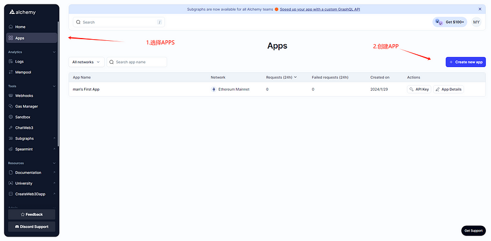This screenshot has height=241, width=491.
Task: Click the top Search field
Action: click(118, 22)
